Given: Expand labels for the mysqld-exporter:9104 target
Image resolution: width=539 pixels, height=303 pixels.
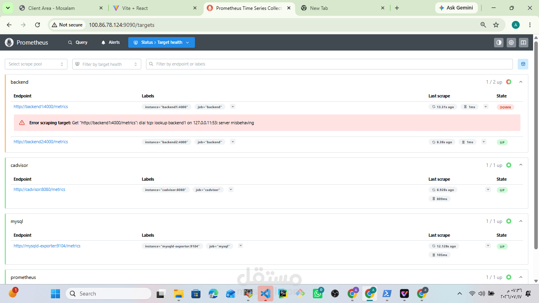Looking at the screenshot, I should pyautogui.click(x=240, y=246).
